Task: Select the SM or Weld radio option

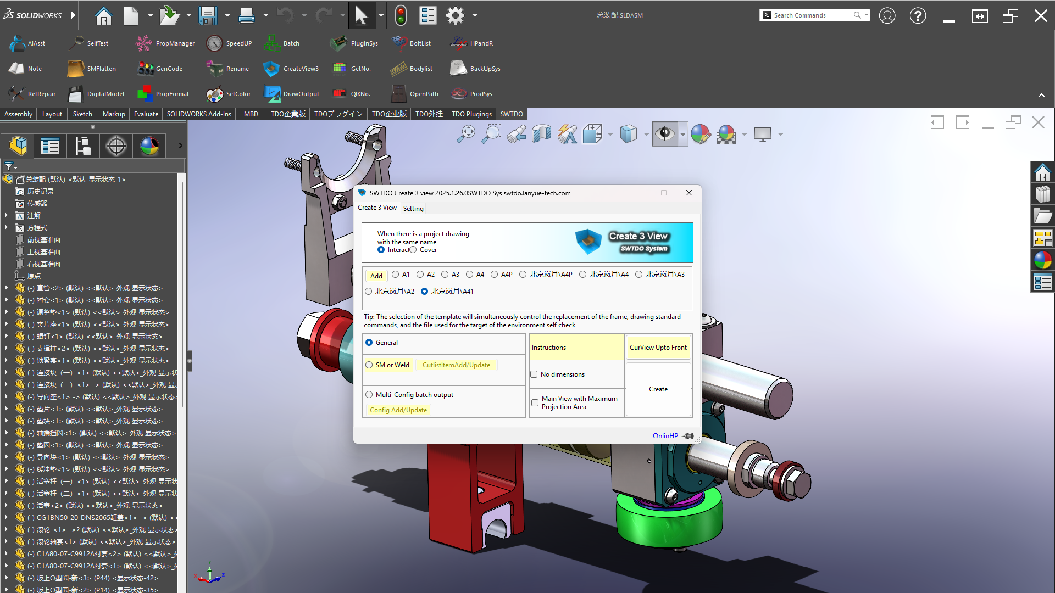Action: click(369, 365)
